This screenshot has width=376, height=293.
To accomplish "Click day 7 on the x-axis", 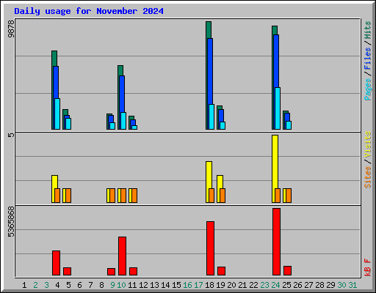I will click(x=90, y=285).
